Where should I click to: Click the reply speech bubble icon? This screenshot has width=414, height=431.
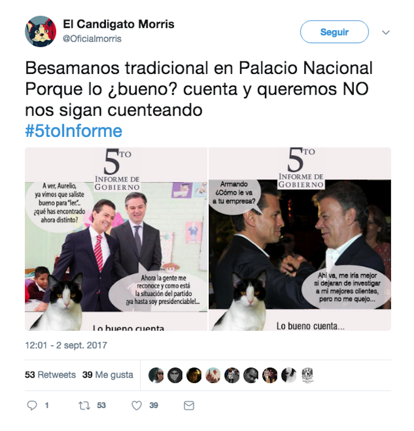pos(32,406)
